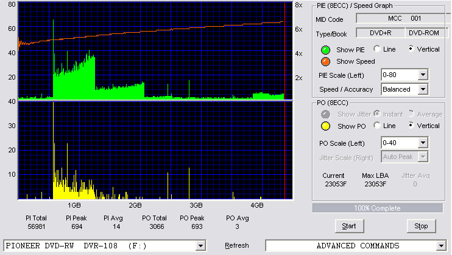Click the 4GB axis label

pyautogui.click(x=257, y=205)
